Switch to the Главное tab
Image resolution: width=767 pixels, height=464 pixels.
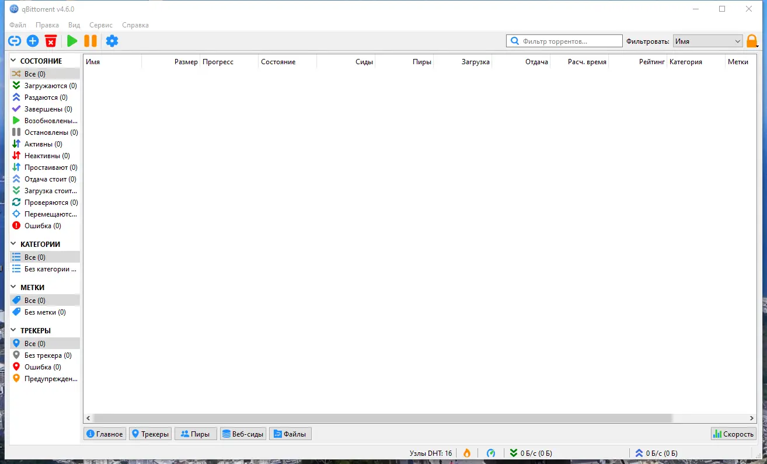[x=104, y=434]
